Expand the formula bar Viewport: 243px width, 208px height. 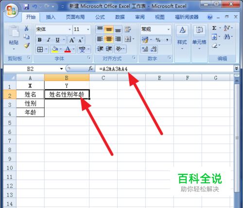[x=237, y=69]
